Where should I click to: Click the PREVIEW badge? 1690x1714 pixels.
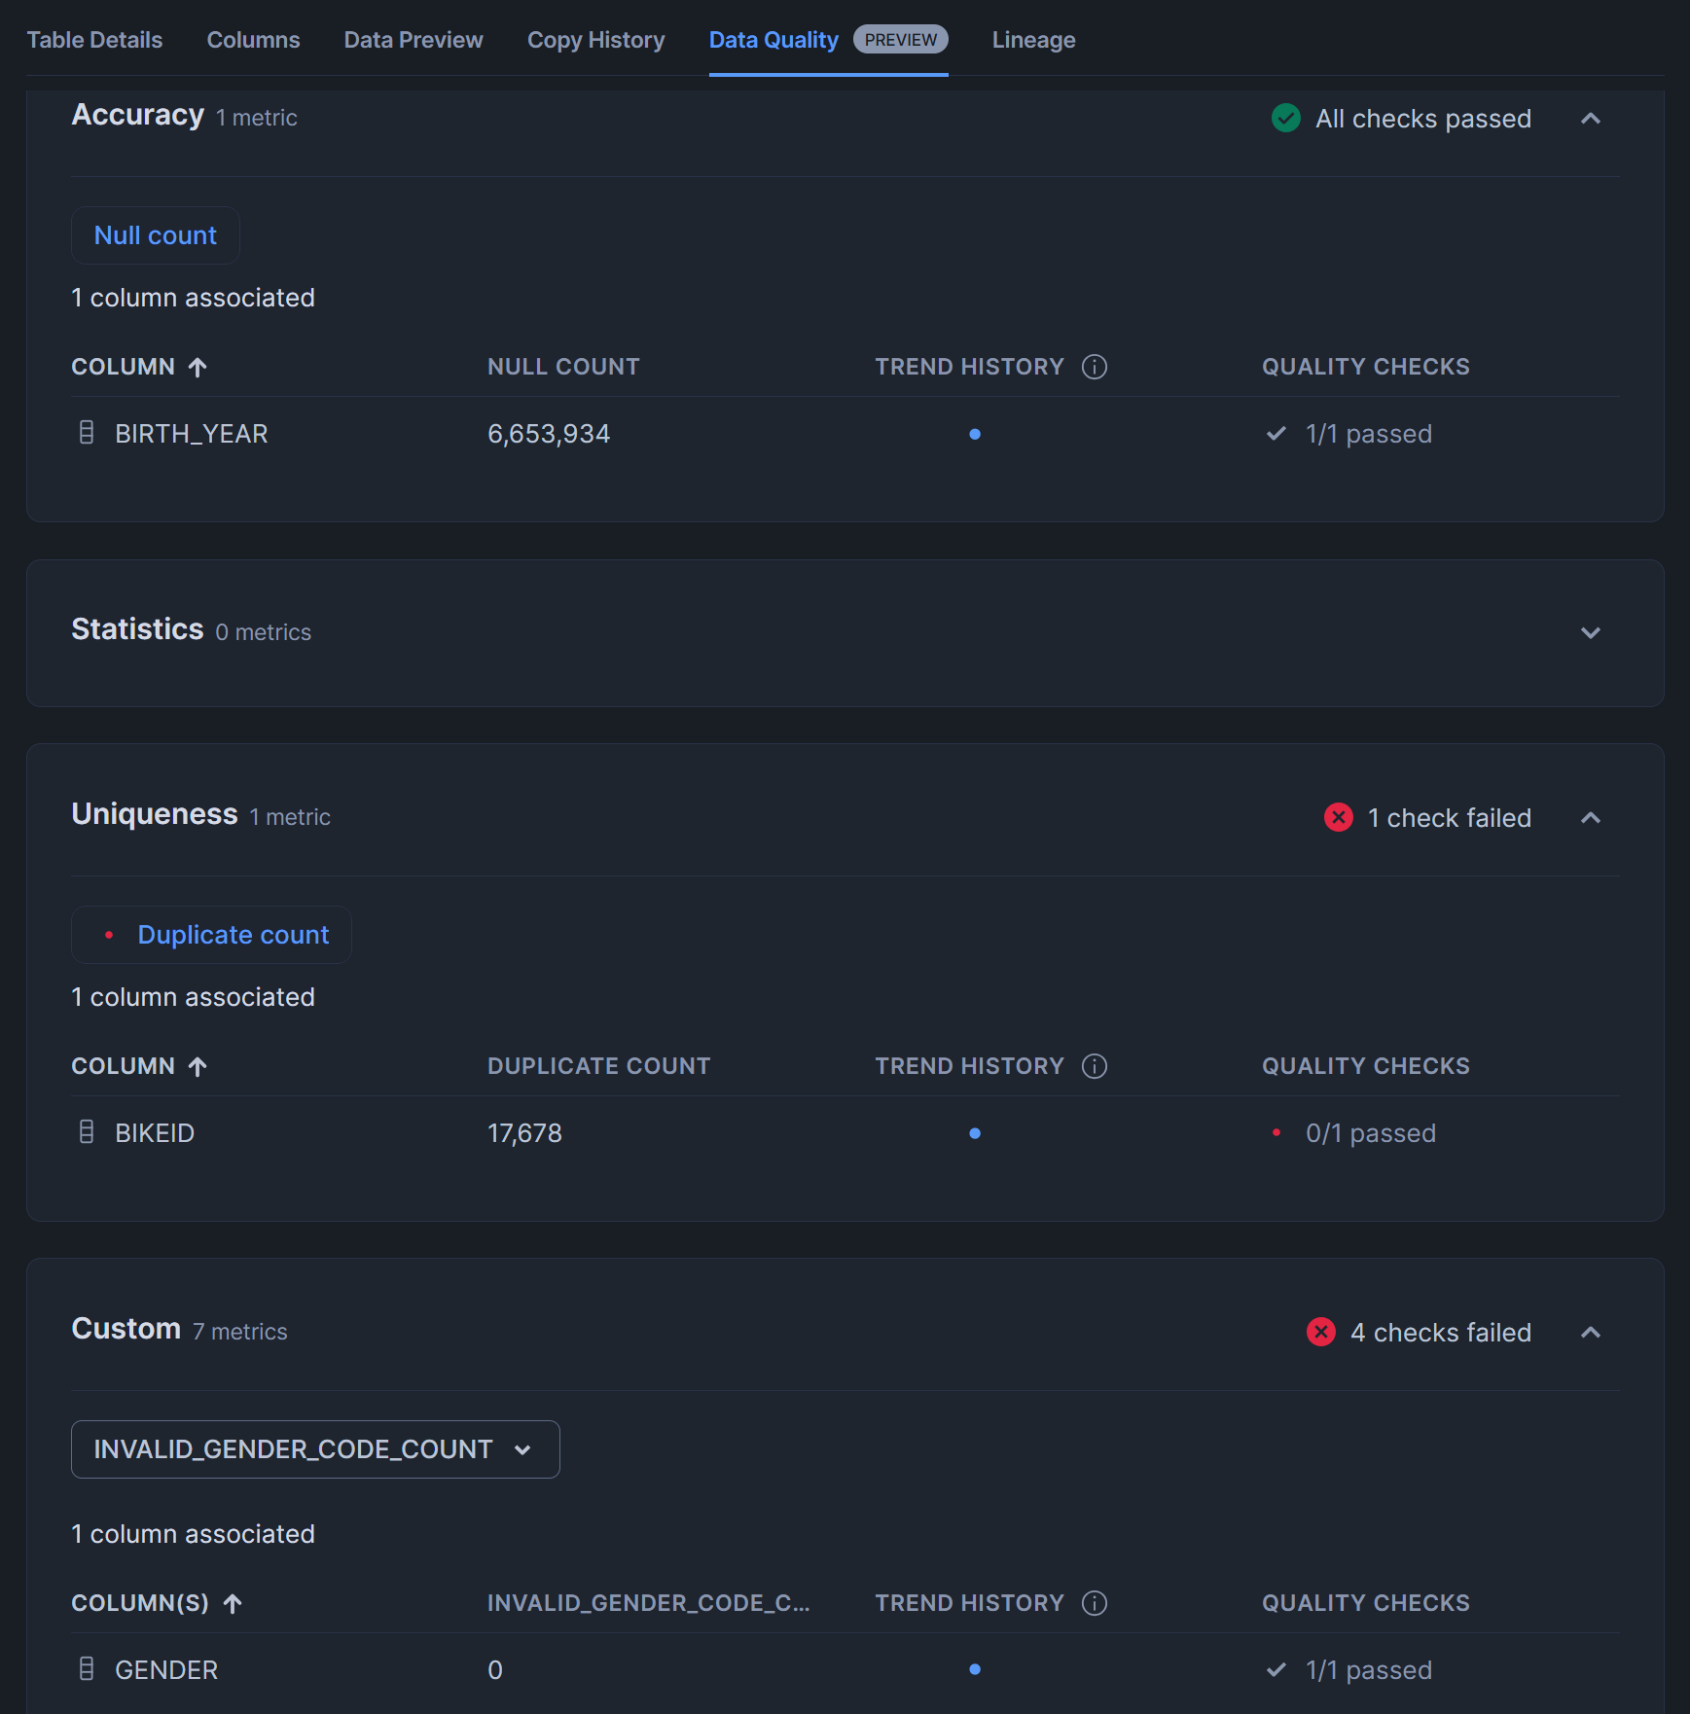pyautogui.click(x=901, y=40)
